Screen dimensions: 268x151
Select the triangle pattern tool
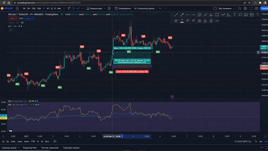click(x=229, y=15)
